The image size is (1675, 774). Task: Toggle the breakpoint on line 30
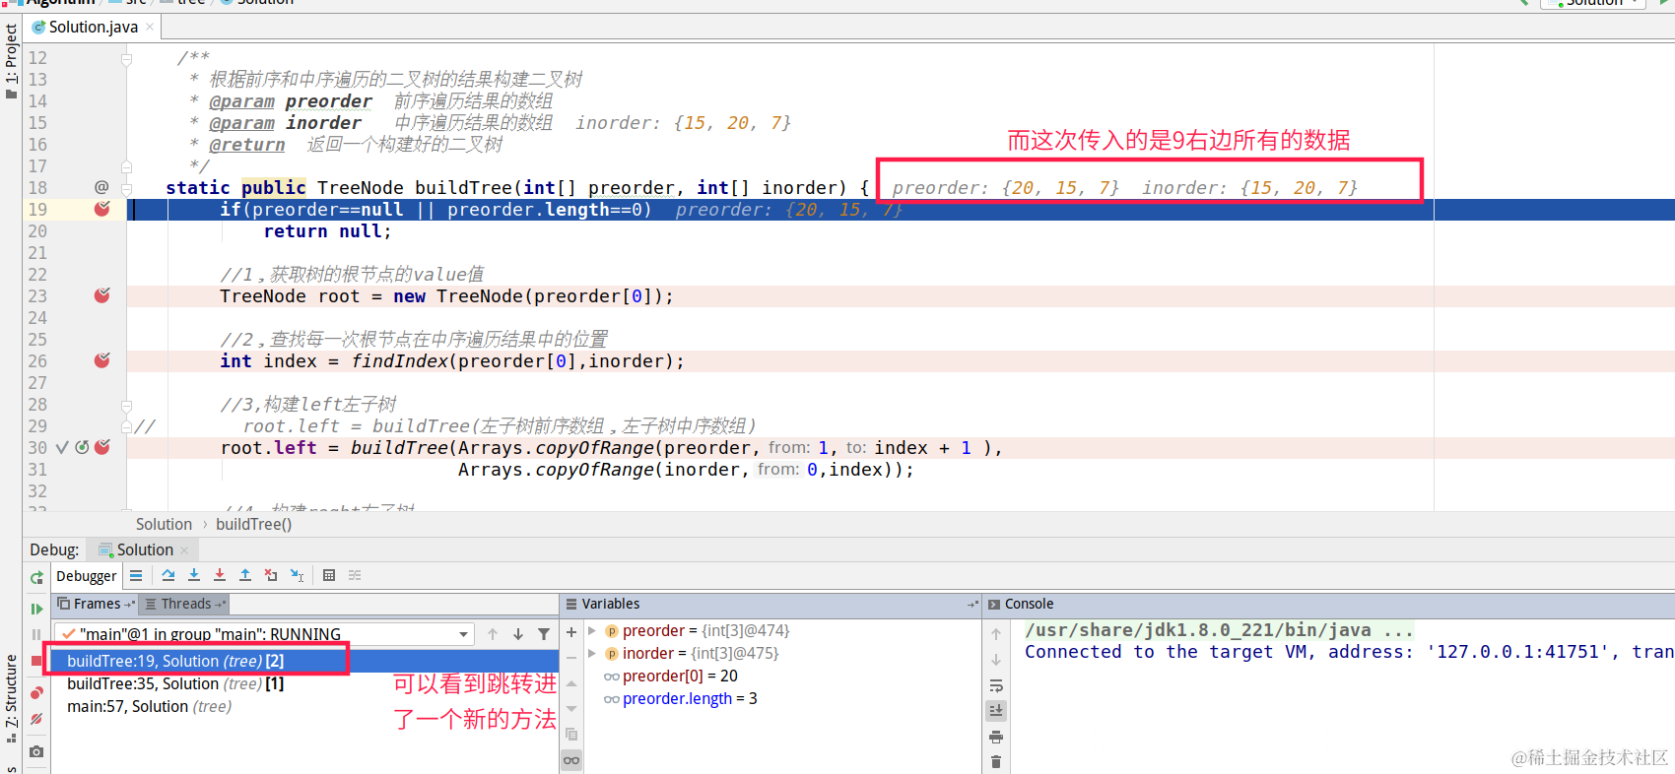tap(101, 447)
